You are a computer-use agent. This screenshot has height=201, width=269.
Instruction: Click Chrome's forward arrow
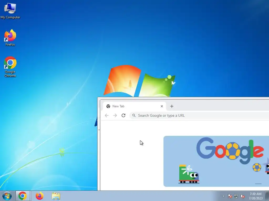coord(115,115)
